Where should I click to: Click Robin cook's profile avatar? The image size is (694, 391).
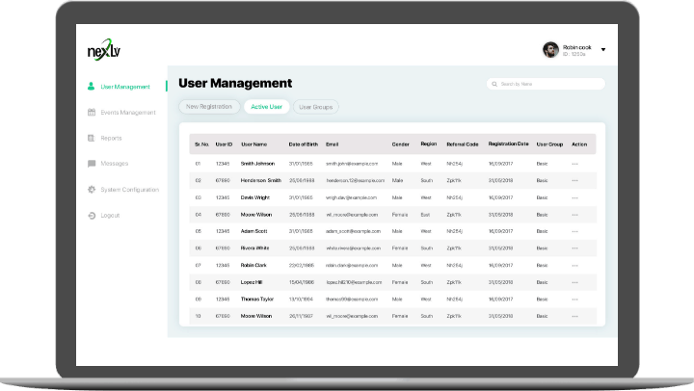coord(550,49)
